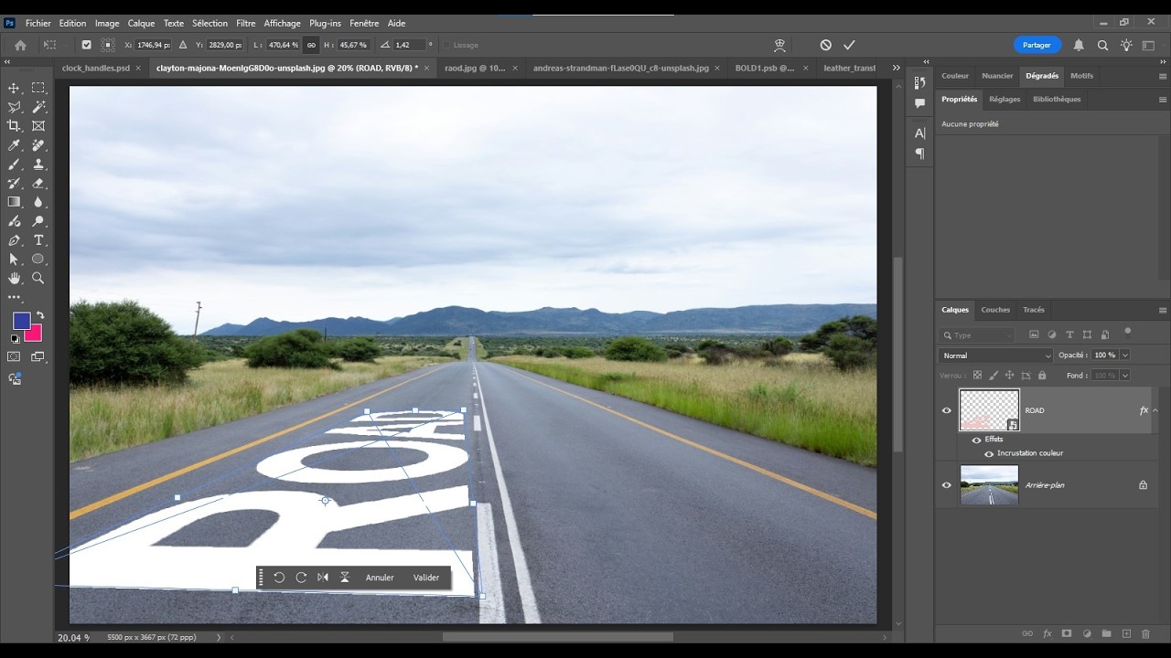Flip horizontally in the transform floating bar
Screen dimensions: 1171x658
click(x=323, y=578)
